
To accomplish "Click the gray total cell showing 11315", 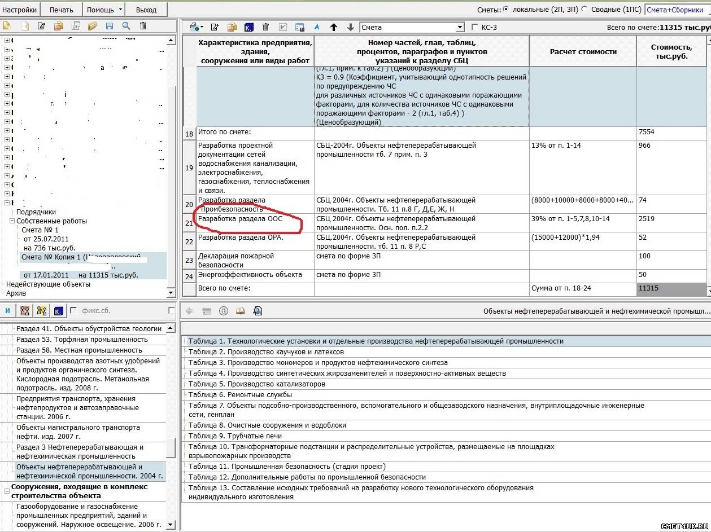I will point(671,288).
